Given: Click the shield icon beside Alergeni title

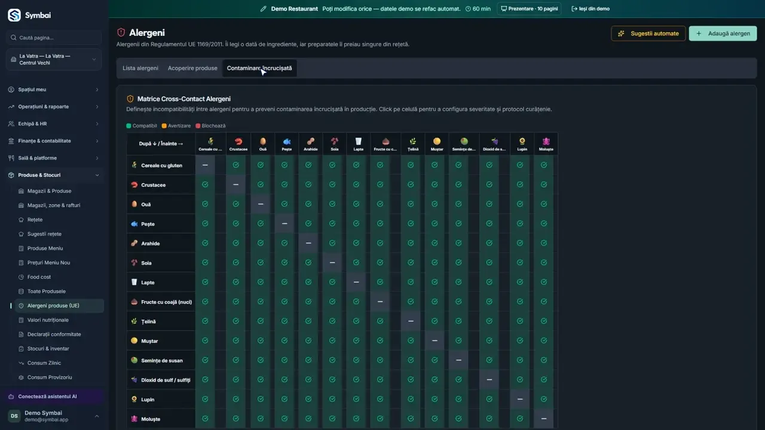Looking at the screenshot, I should pyautogui.click(x=121, y=33).
